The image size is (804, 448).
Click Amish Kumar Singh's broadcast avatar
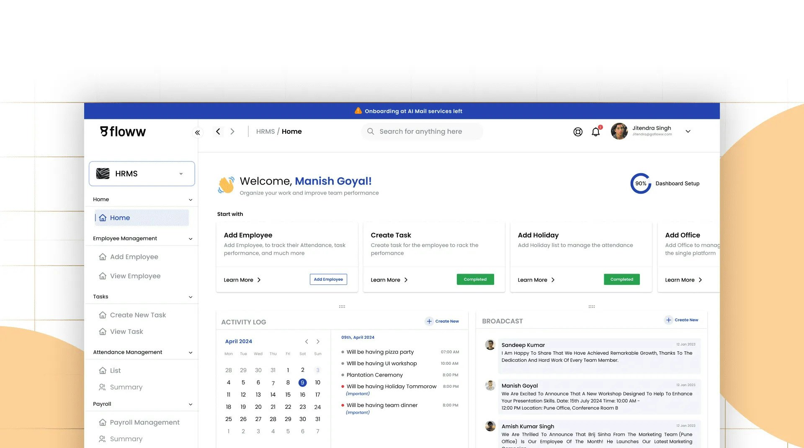[490, 426]
